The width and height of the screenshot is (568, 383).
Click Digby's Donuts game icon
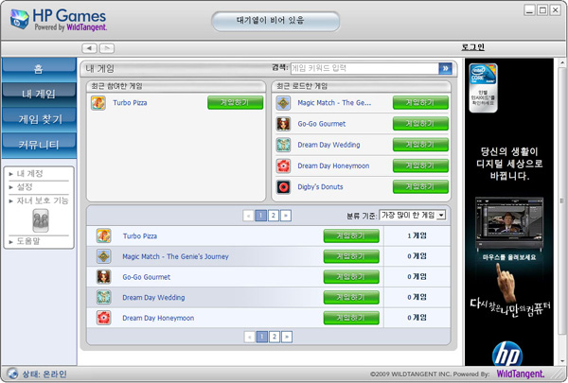[x=283, y=187]
